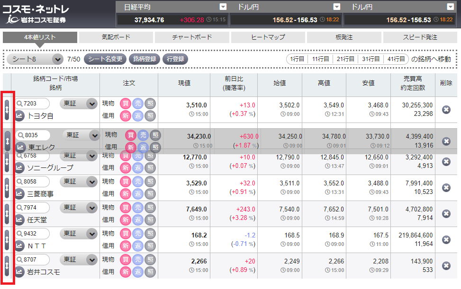Open the chart icon next to トヨタ自
Image resolution: width=461 pixels, height=289 pixels.
[x=20, y=115]
